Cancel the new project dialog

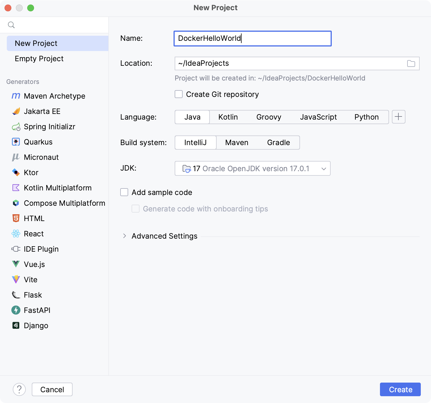click(52, 389)
